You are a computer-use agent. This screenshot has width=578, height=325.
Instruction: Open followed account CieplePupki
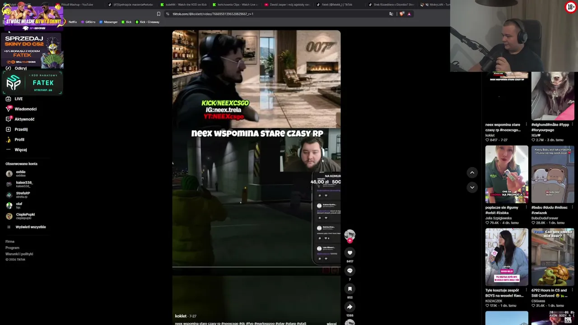[20, 216]
